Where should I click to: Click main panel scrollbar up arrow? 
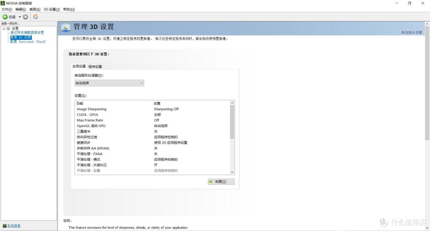coord(427,24)
